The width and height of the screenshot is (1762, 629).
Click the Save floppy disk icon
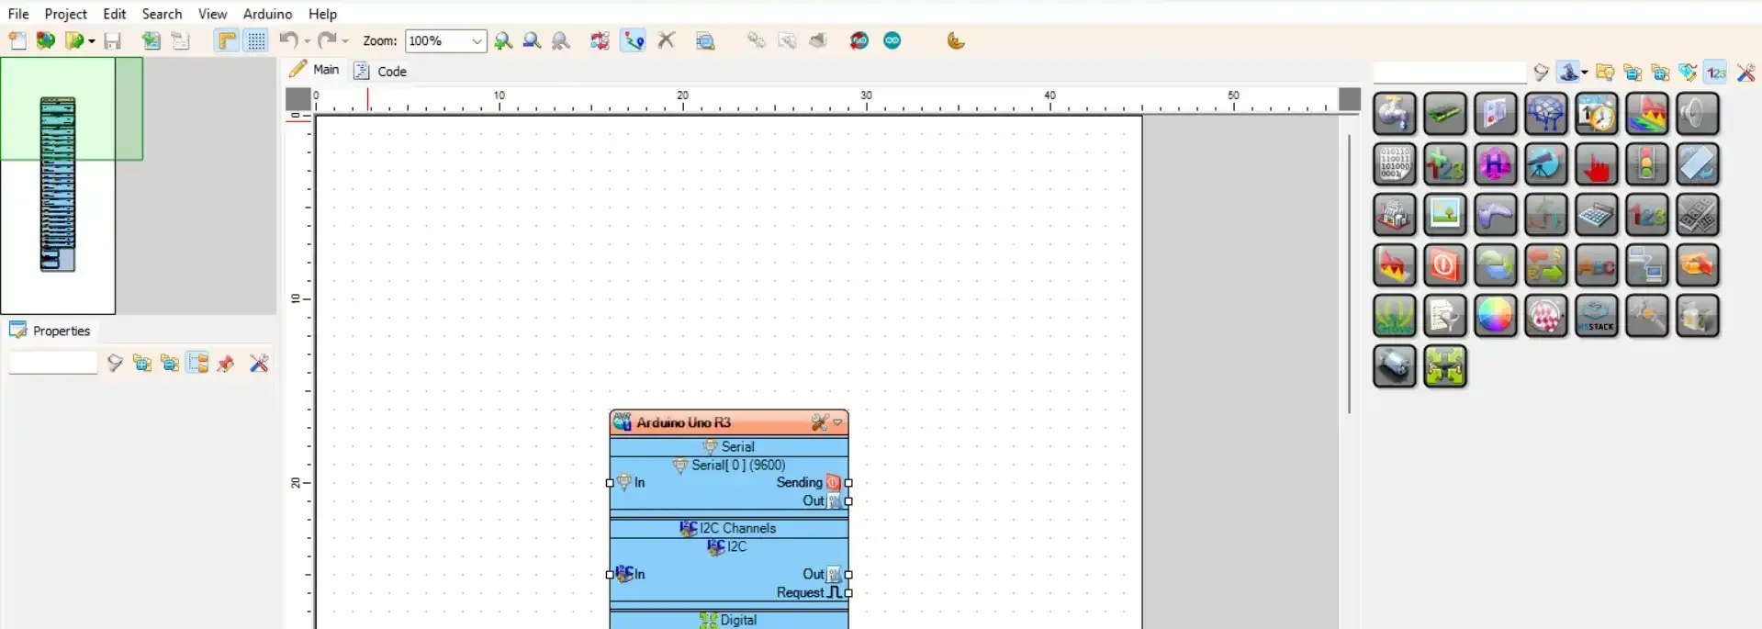coord(113,40)
